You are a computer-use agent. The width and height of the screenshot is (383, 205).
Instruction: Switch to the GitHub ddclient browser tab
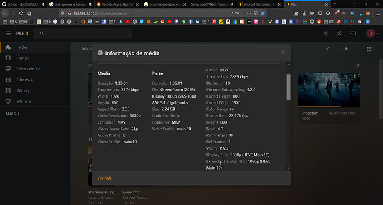23,4
